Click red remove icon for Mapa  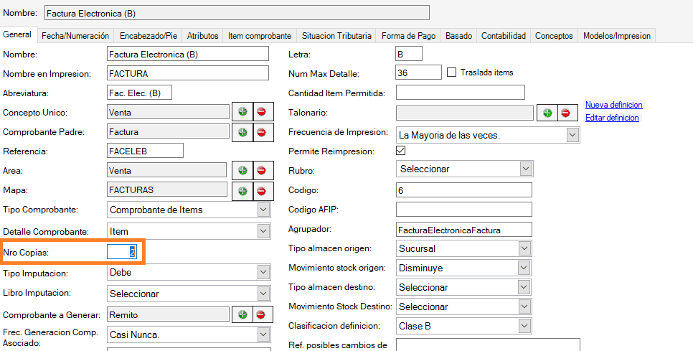pos(262,190)
